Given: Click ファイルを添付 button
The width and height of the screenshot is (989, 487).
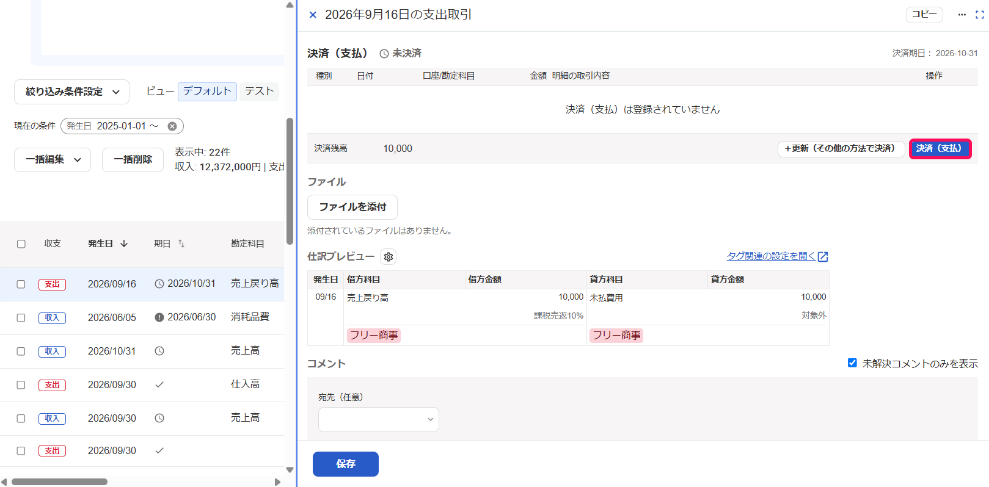Looking at the screenshot, I should 352,207.
